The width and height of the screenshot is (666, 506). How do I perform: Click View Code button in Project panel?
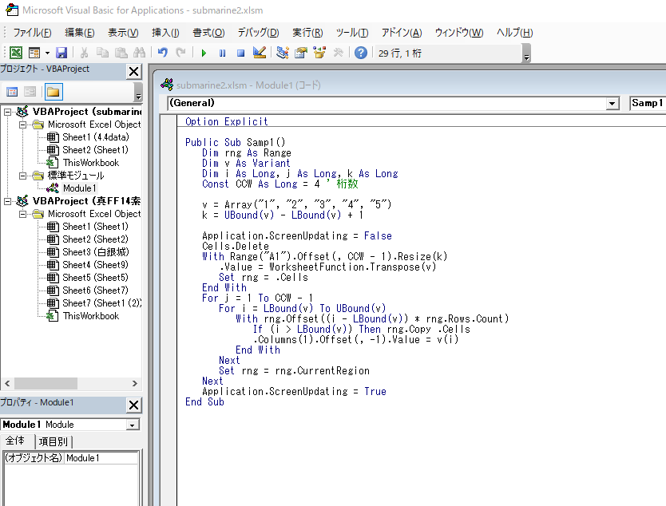pos(12,92)
